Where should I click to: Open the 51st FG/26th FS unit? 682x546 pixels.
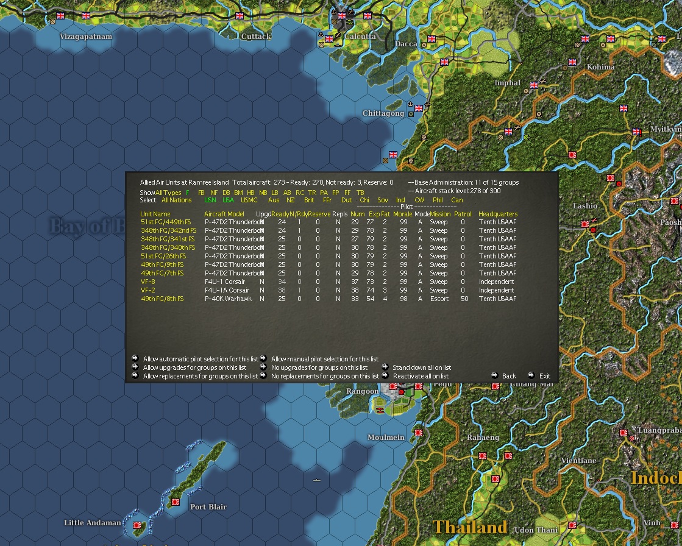tap(163, 256)
